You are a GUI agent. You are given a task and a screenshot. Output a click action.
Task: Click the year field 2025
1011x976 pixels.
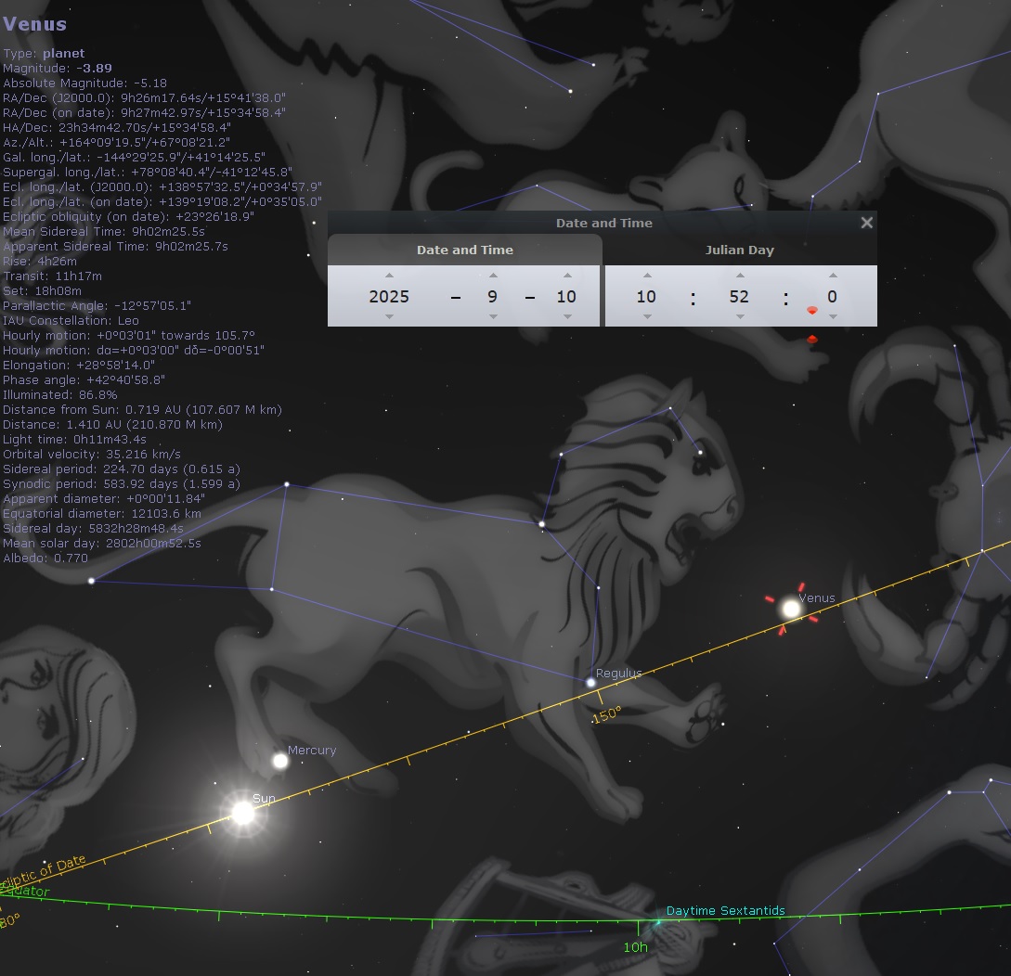coord(389,296)
